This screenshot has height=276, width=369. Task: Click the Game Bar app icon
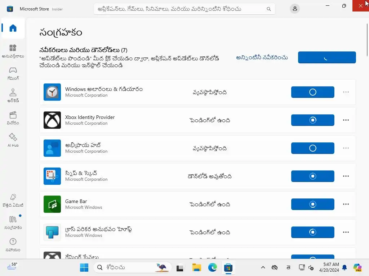(52, 204)
